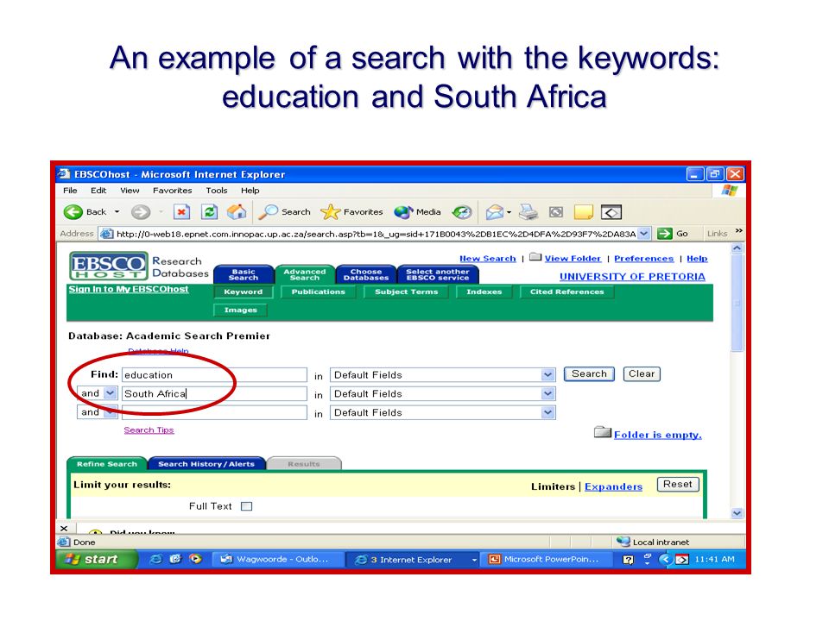Click the View Folder folder icon
The image size is (829, 621).
pos(535,257)
